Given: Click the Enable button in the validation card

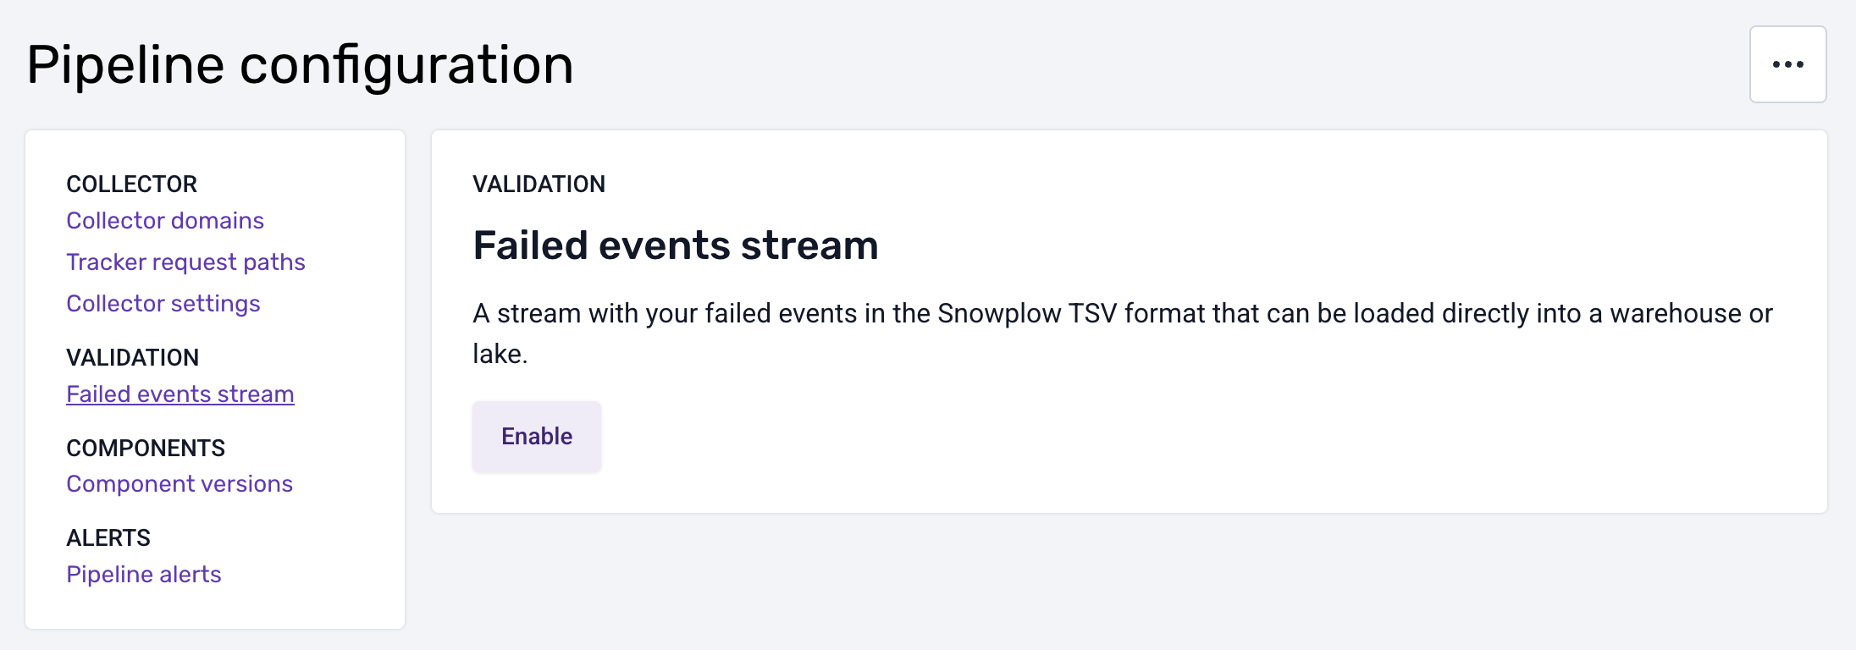Looking at the screenshot, I should [536, 435].
